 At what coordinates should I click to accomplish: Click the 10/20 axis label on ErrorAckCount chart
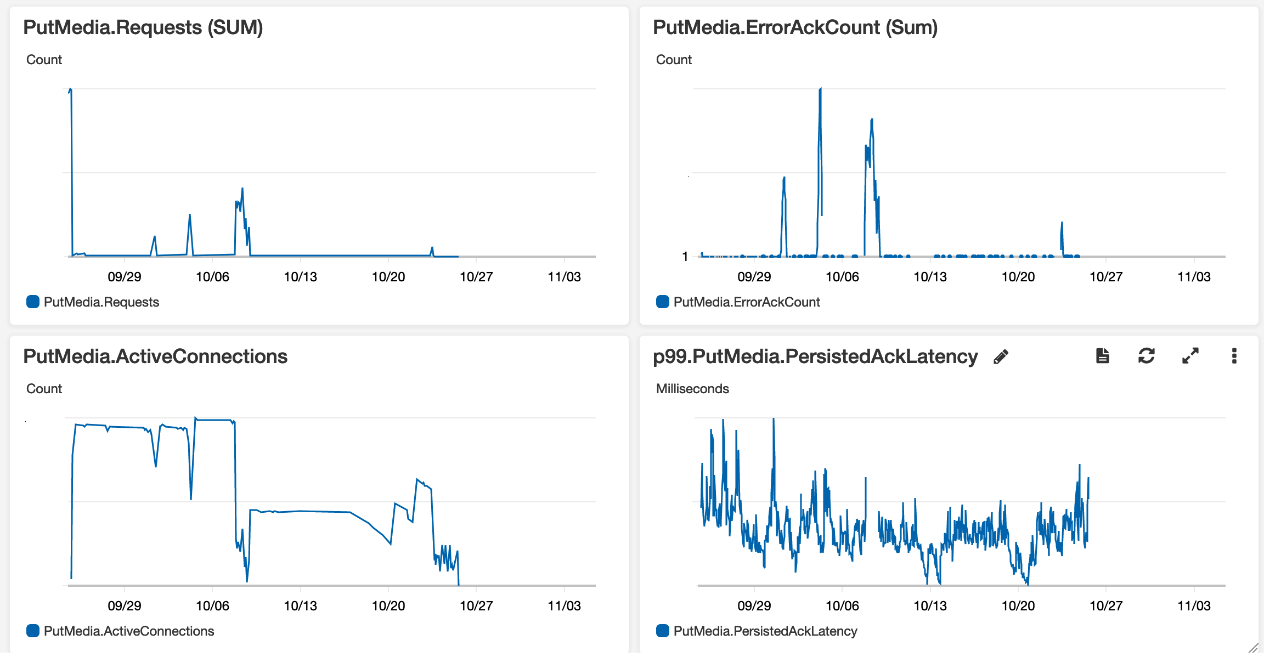(x=1018, y=277)
